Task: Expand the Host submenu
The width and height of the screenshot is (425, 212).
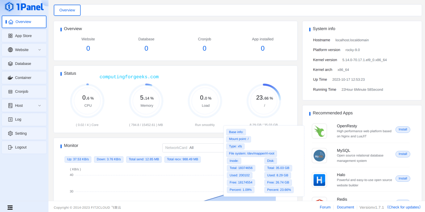Action: coord(24,105)
